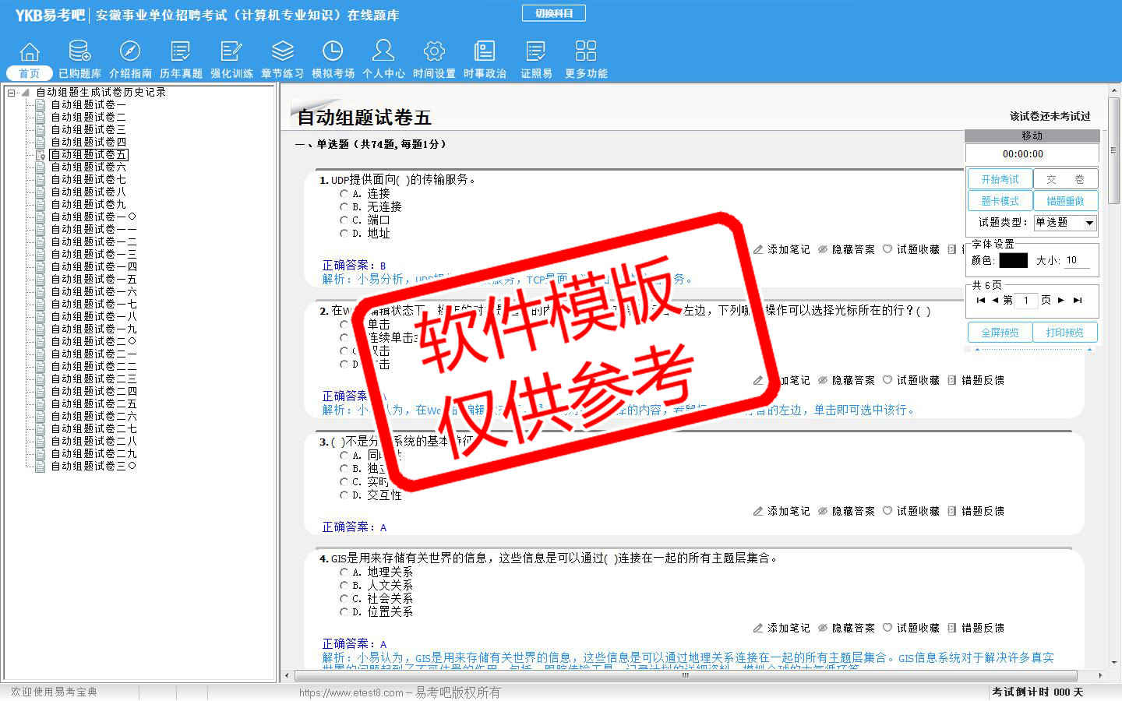This screenshot has width=1122, height=701.
Task: Open 时间设置 gear icon
Action: (434, 52)
